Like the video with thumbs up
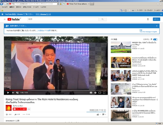The image size is (163, 125). (x=98, y=114)
